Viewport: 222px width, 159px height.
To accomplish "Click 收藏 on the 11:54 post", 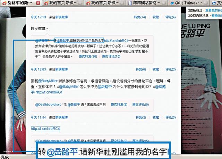I will 156,117.
